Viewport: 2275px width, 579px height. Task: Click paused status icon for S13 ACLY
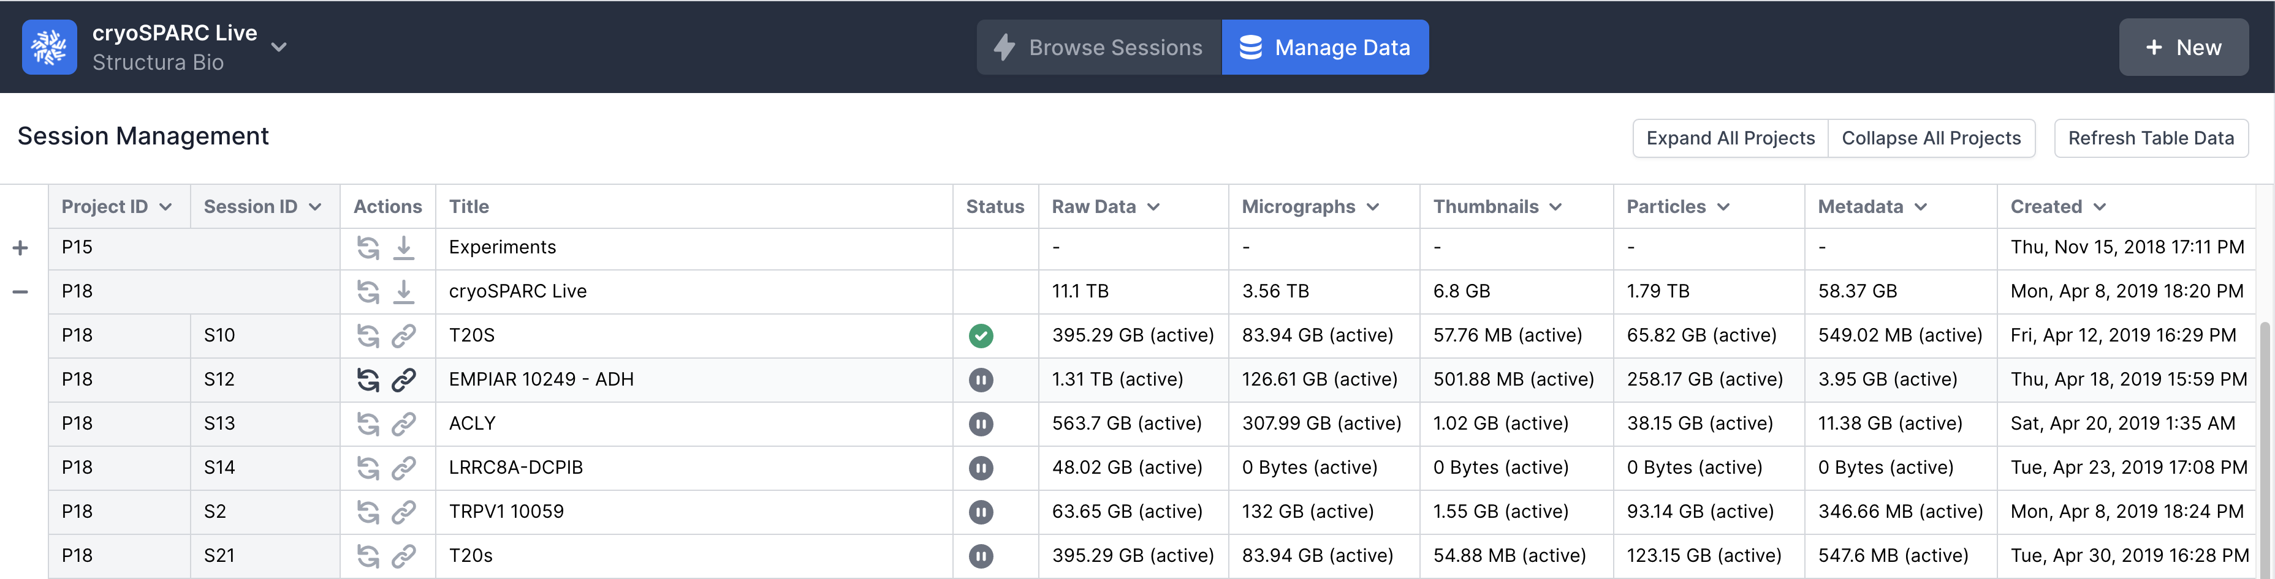[981, 425]
